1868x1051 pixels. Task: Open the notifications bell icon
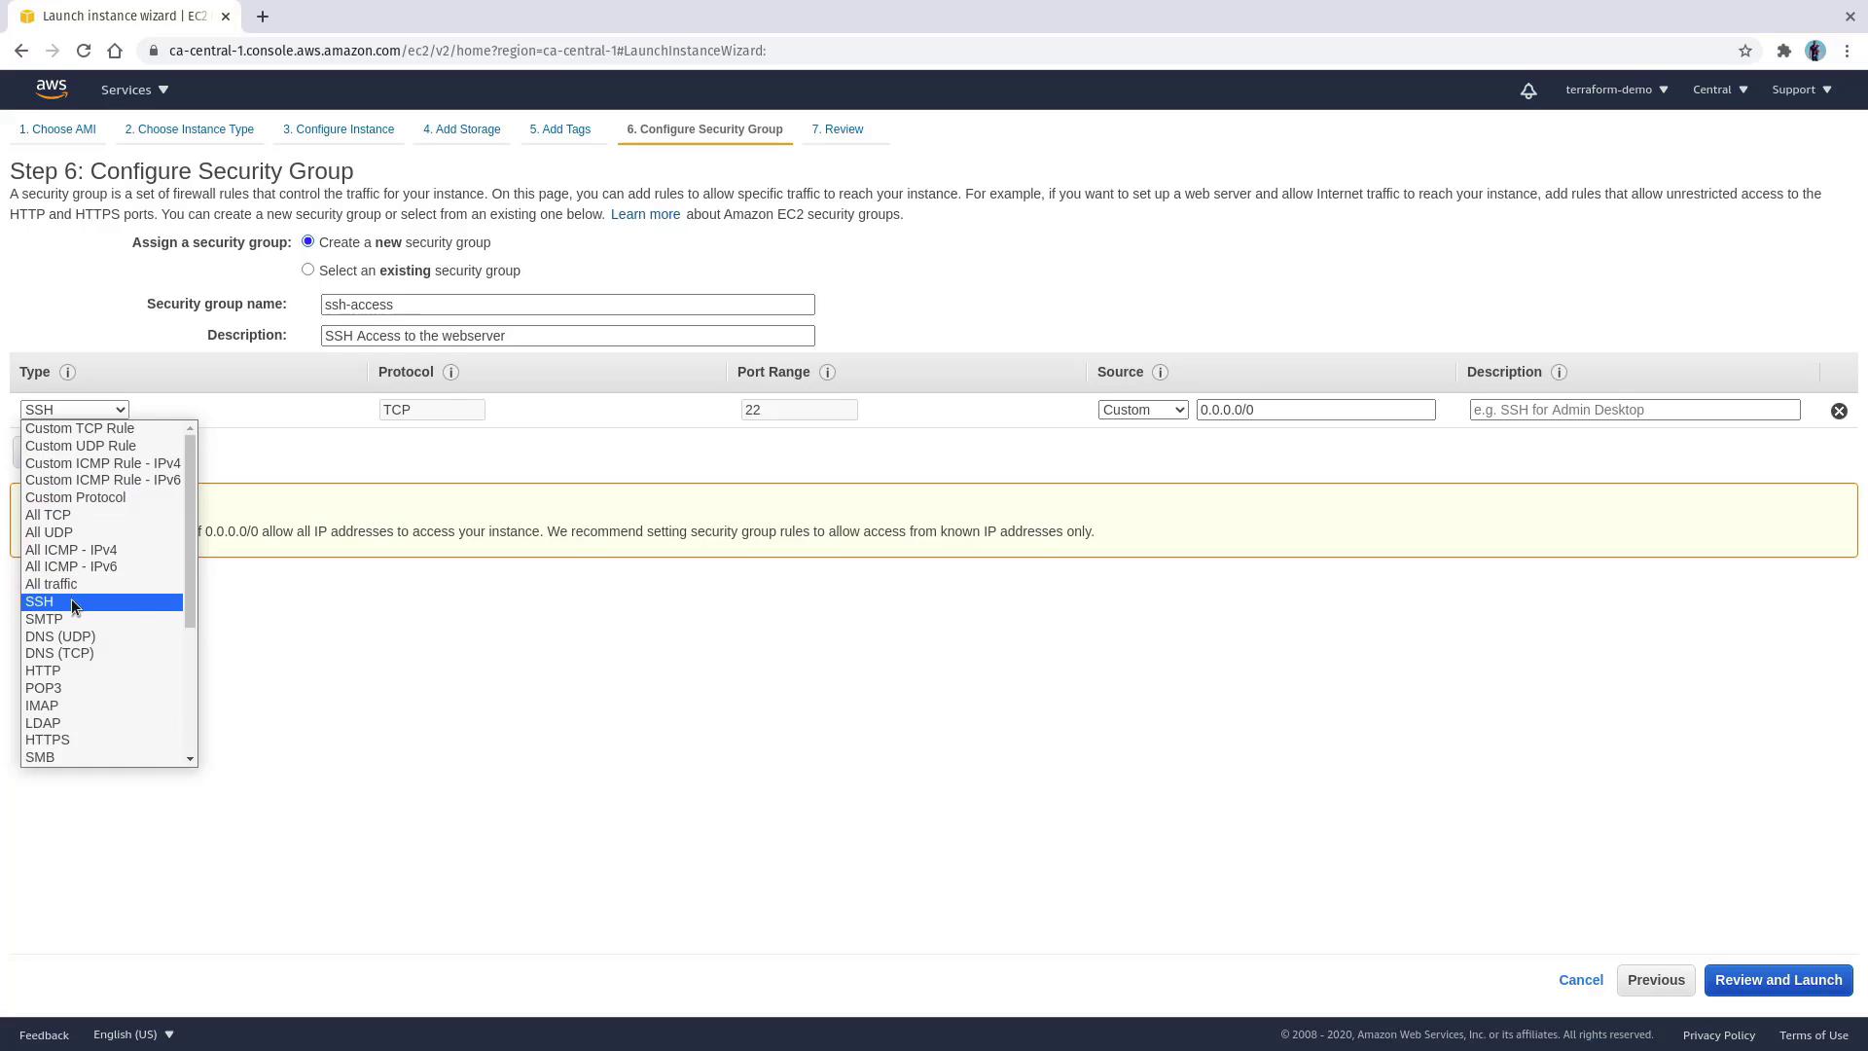(1528, 91)
